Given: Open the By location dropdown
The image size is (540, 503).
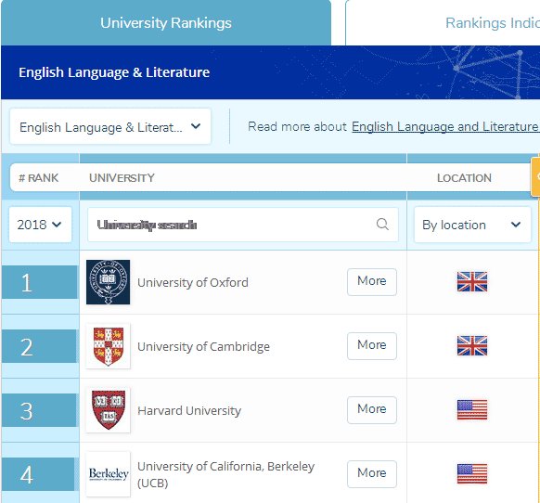Looking at the screenshot, I should pyautogui.click(x=472, y=225).
